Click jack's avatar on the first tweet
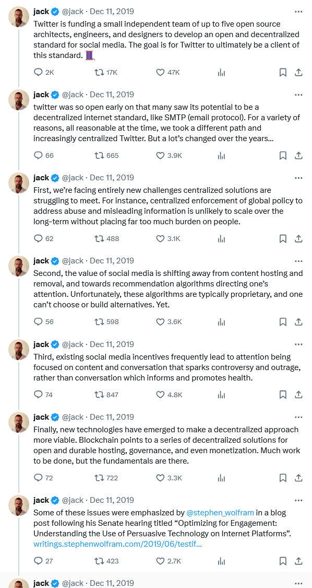312x588 pixels. tap(19, 17)
